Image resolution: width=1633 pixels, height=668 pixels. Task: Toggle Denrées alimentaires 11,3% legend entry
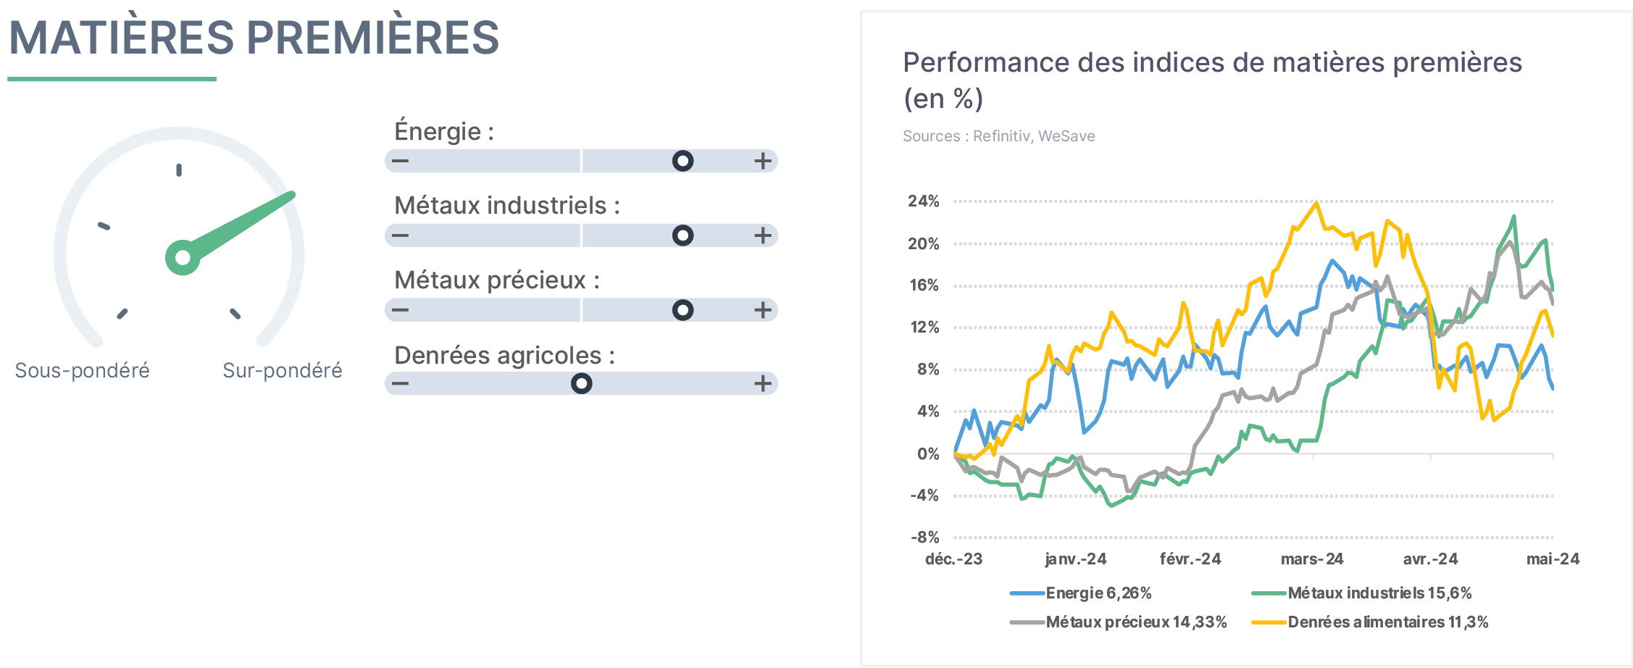tap(1370, 622)
